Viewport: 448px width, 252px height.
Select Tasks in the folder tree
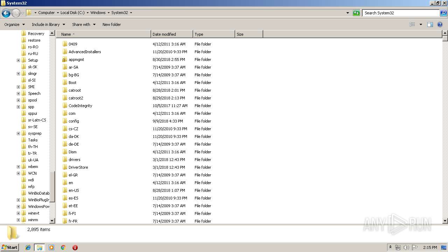[x=33, y=140]
